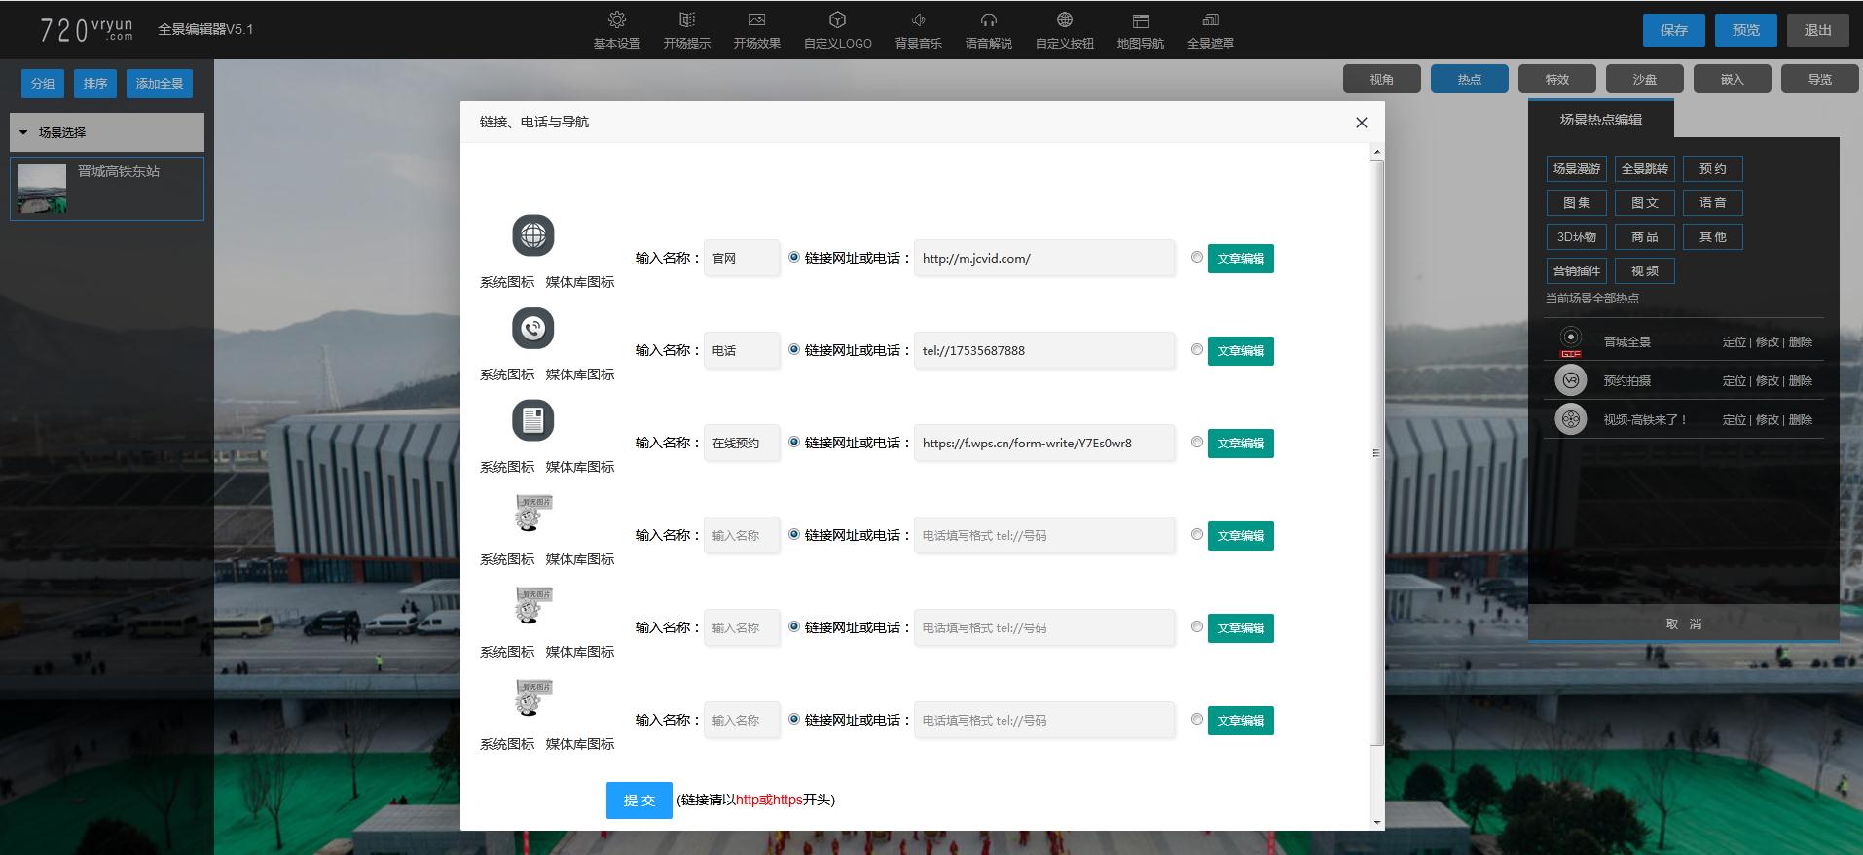Select the 晋城高铁东站 scene thumbnail
The image size is (1863, 855).
(x=42, y=188)
